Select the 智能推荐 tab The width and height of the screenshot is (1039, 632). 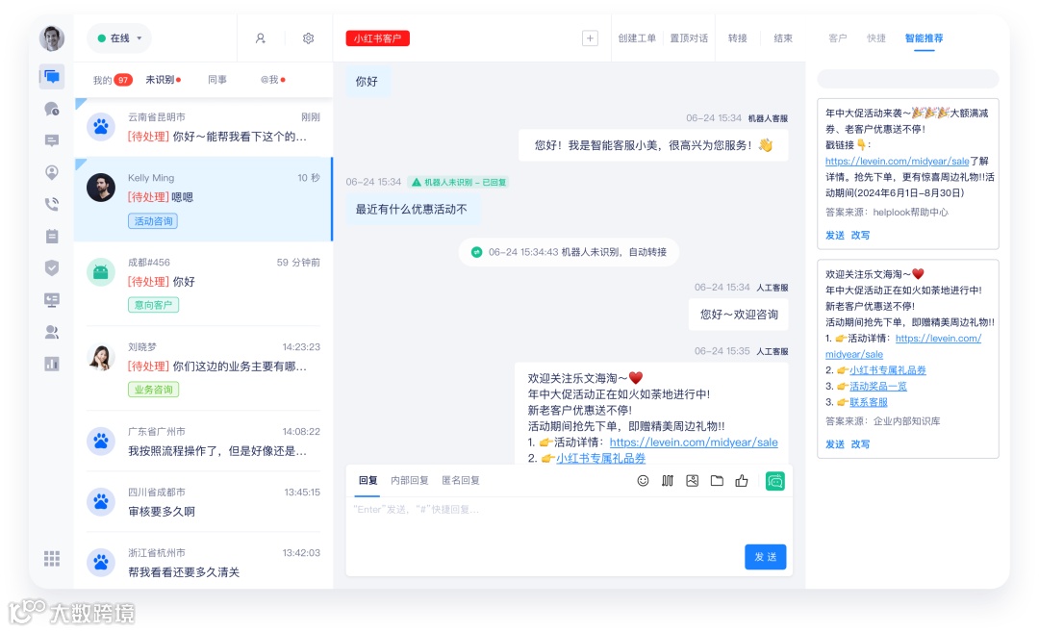coord(924,38)
